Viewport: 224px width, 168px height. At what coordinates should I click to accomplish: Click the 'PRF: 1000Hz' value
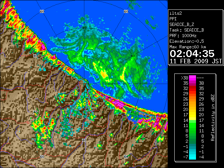coord(183,36)
